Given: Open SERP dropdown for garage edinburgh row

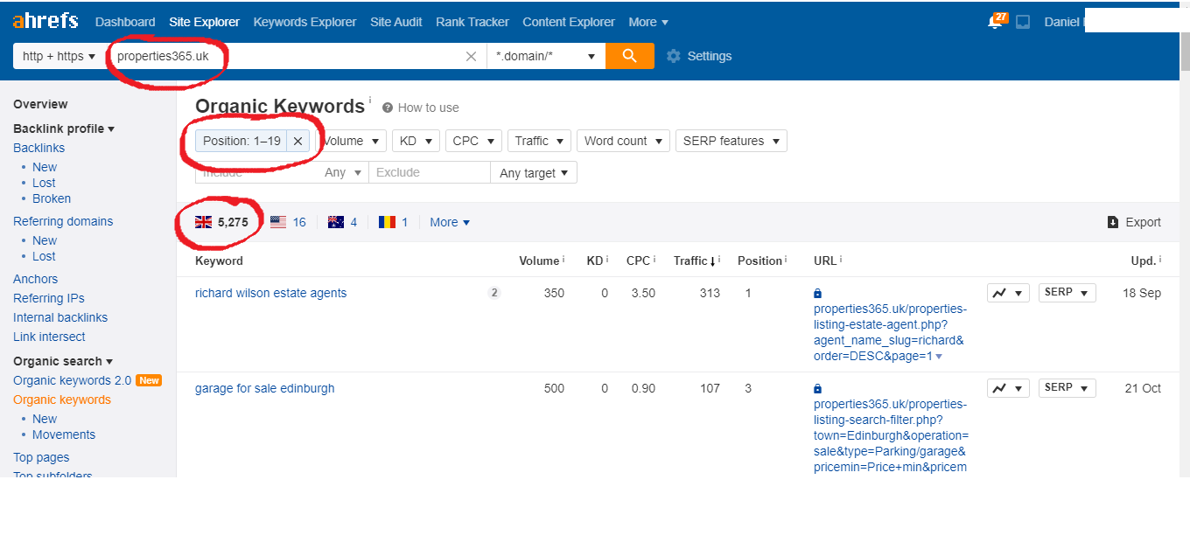Looking at the screenshot, I should point(1067,388).
